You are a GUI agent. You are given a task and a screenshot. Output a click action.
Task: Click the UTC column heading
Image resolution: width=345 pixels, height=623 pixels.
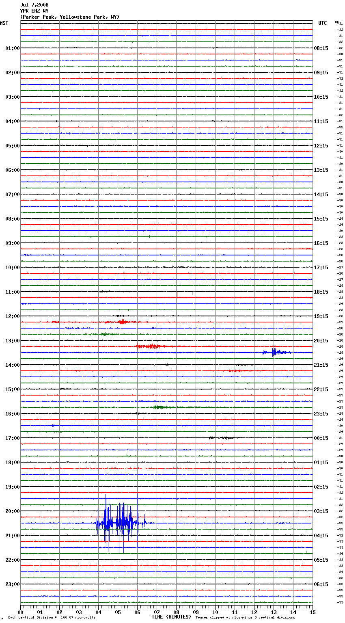(x=323, y=23)
